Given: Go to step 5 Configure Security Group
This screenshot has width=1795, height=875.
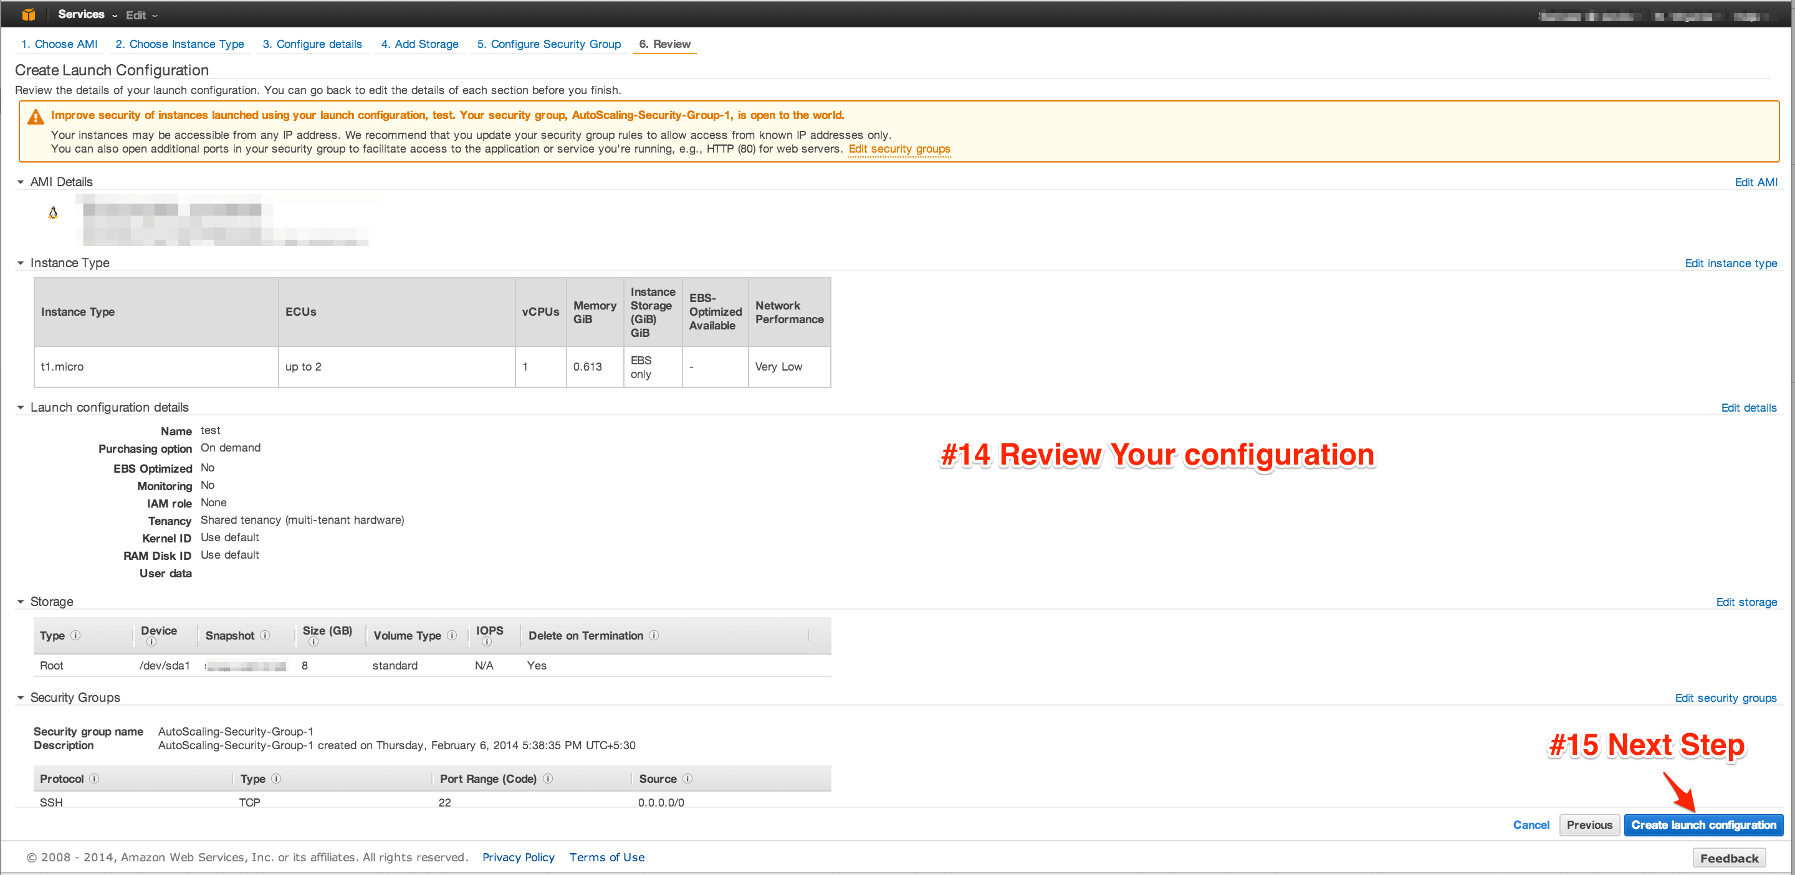Looking at the screenshot, I should (549, 44).
